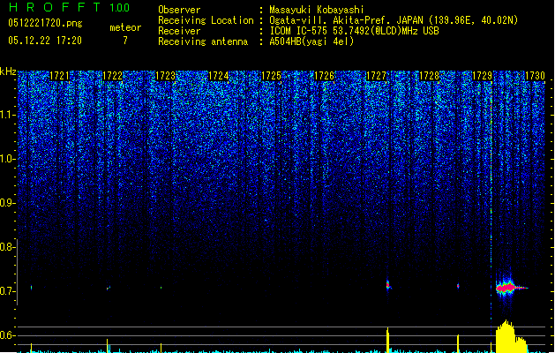Viewport: 555px width, 353px height.
Task: Click observer name Masayuki Kobayashi
Action: [x=317, y=10]
